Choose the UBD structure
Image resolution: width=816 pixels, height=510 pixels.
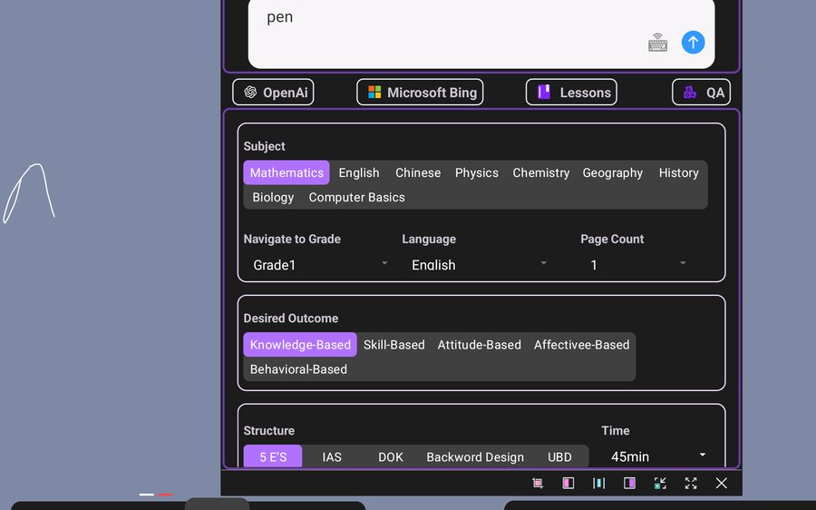tap(560, 456)
